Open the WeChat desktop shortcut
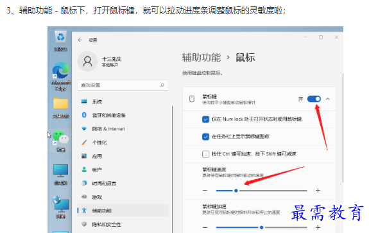369x233 pixels. coord(61,141)
